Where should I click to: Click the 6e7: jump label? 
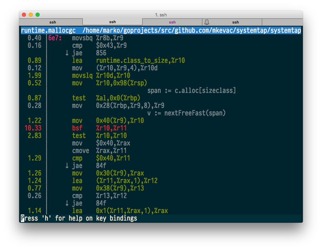55,38
